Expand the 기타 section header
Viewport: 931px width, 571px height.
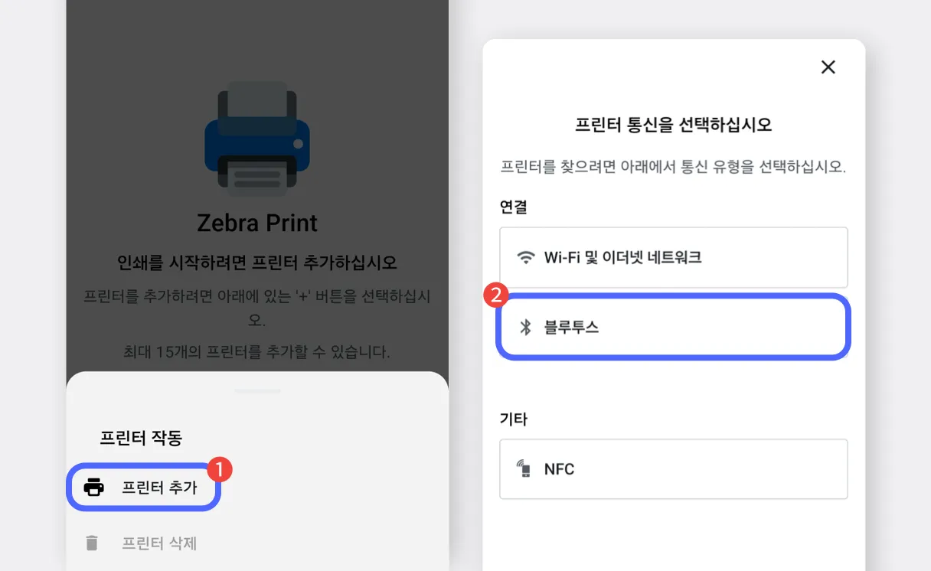coord(513,419)
